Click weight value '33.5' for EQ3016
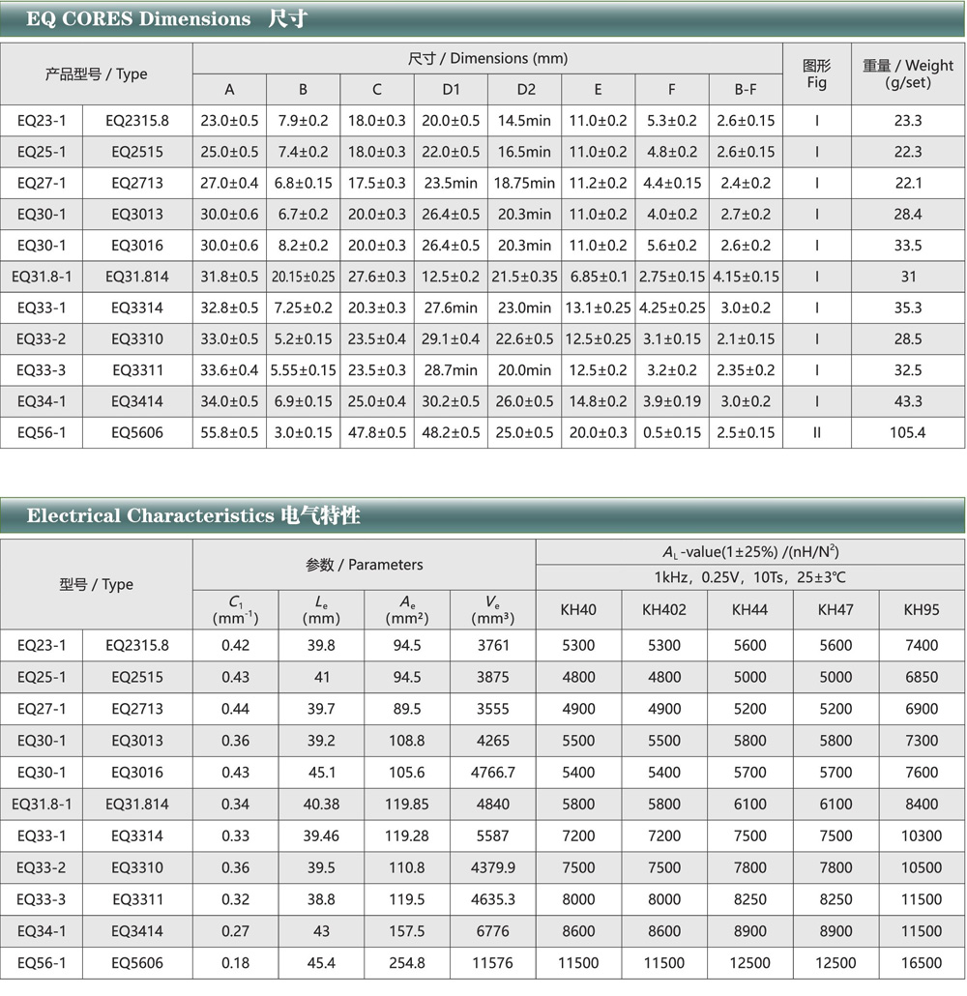 pyautogui.click(x=908, y=246)
